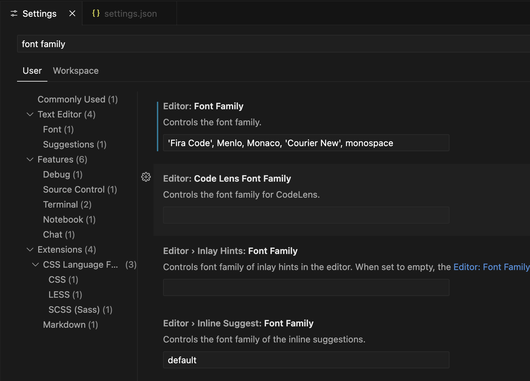This screenshot has width=530, height=381.
Task: Close the Settings tab
Action: [x=72, y=13]
